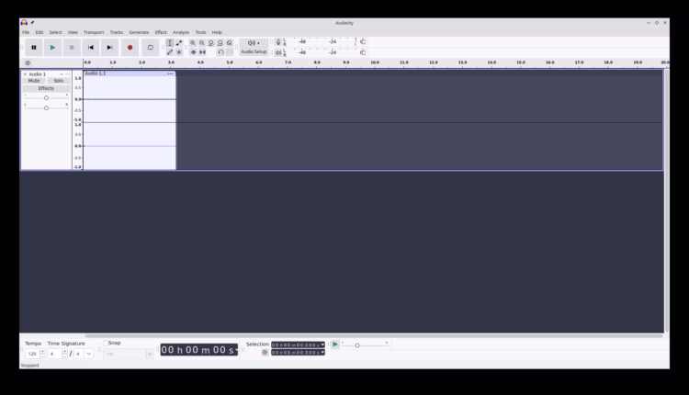Screen dimensions: 689x395
Task: Click the microphone record meter icon
Action: coord(278,42)
